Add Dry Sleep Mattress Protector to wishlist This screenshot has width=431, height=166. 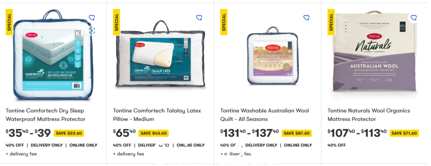[92, 18]
